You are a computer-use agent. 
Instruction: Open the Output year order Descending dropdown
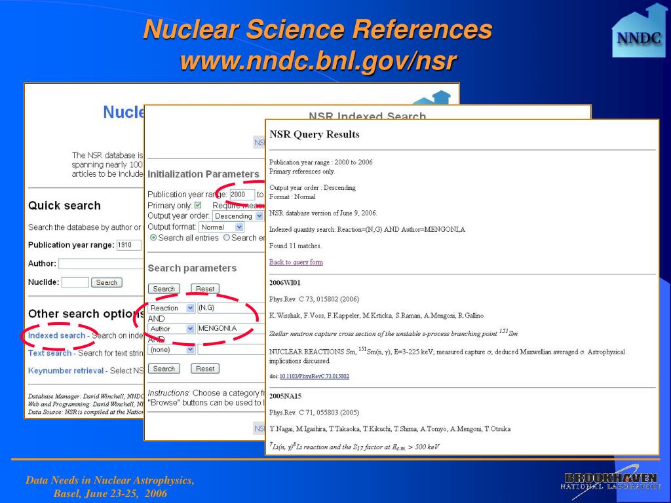[x=237, y=216]
